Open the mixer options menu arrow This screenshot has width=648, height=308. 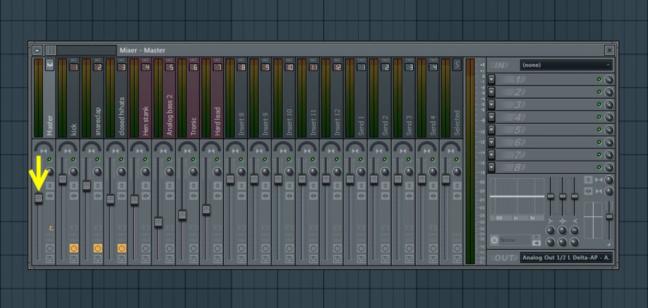click(x=37, y=50)
